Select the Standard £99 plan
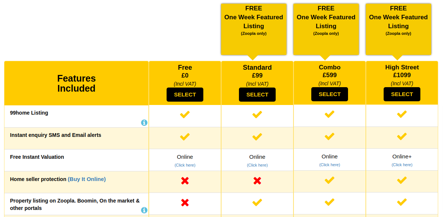Image resolution: width=443 pixels, height=217 pixels. point(257,95)
